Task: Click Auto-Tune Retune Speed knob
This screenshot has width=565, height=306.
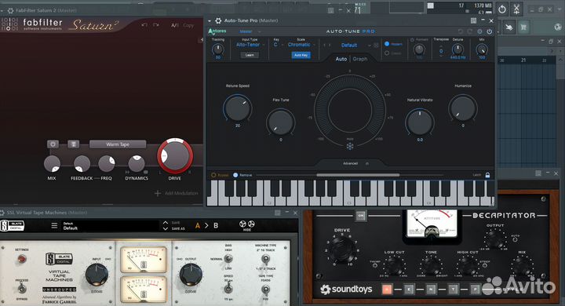Action: point(238,108)
